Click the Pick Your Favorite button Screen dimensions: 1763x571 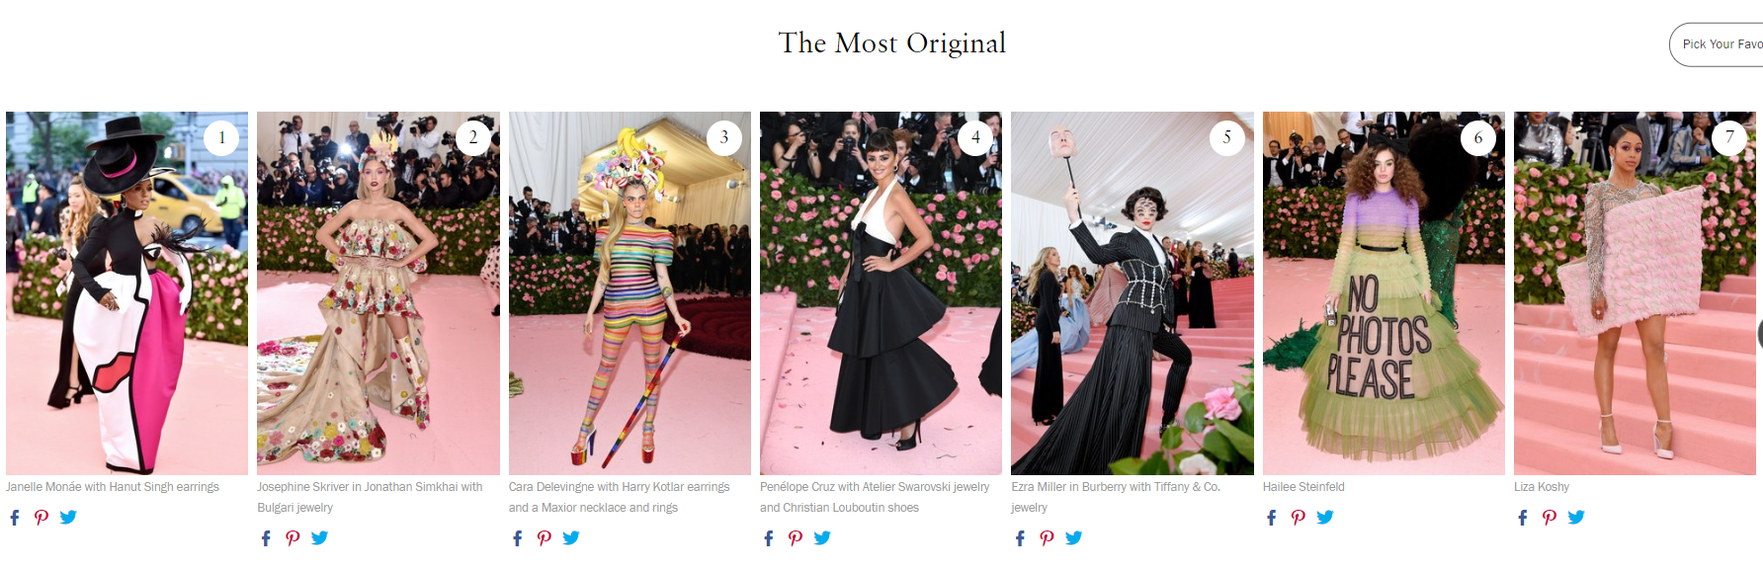point(1717,44)
